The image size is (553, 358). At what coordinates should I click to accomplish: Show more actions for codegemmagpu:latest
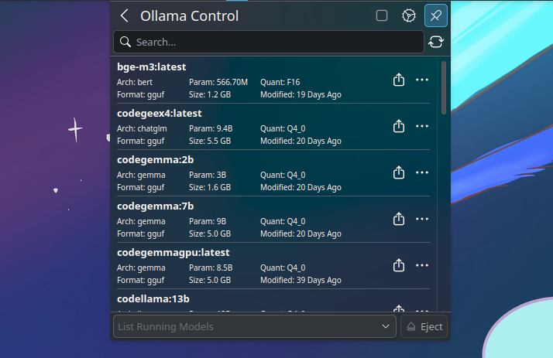tap(422, 265)
